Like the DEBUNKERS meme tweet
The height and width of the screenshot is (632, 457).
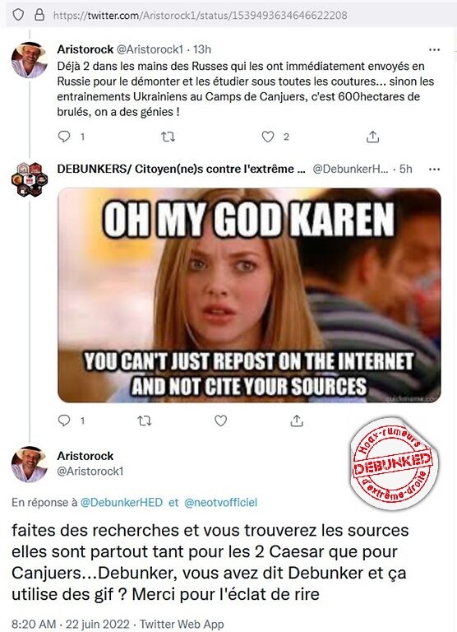click(220, 421)
